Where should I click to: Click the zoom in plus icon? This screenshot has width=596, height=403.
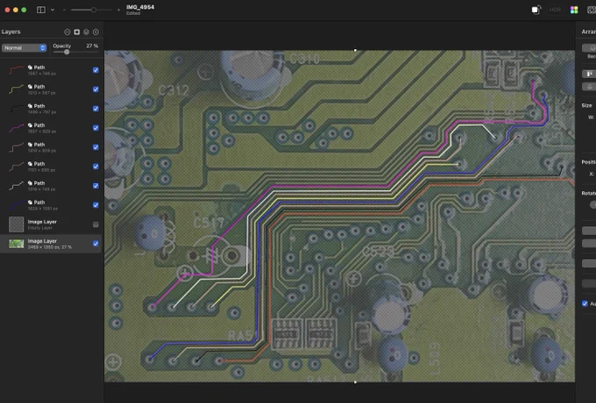118,10
